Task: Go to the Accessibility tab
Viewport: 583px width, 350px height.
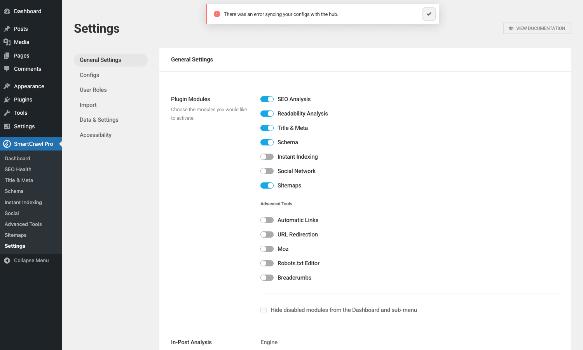Action: [111, 135]
